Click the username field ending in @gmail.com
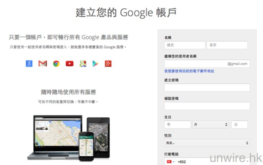Image resolution: width=263 pixels, height=165 pixels. point(207,64)
